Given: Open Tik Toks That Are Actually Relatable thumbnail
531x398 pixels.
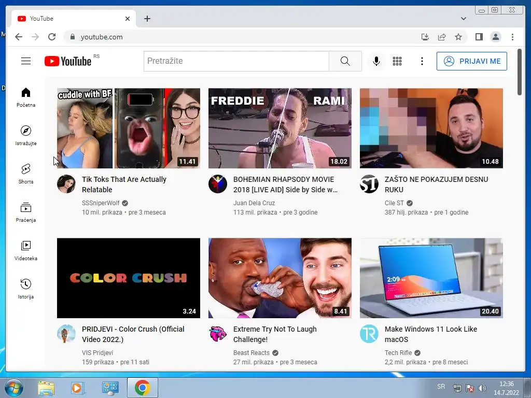Looking at the screenshot, I should tap(129, 129).
